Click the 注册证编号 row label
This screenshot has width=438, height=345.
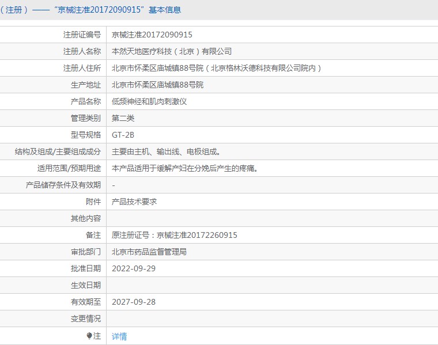(82, 35)
